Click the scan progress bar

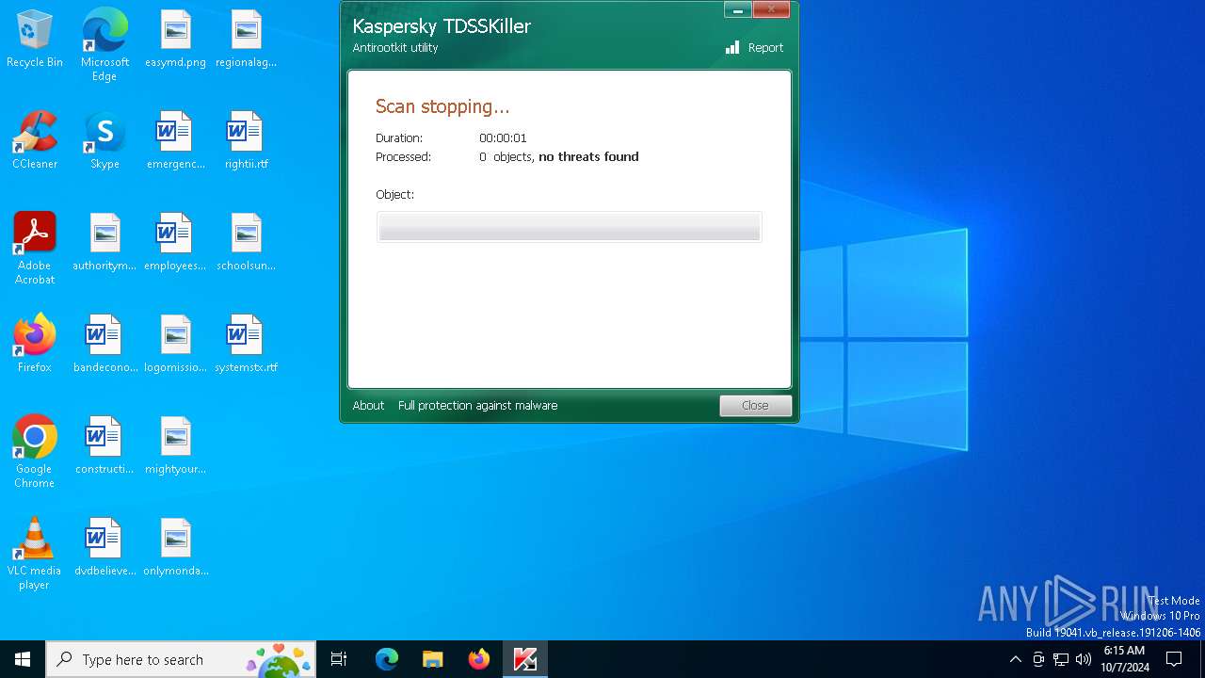tap(570, 227)
